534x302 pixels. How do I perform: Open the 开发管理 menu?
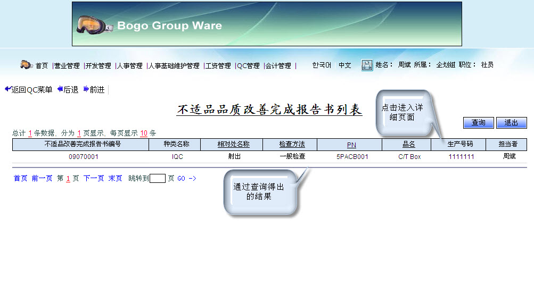click(x=98, y=66)
